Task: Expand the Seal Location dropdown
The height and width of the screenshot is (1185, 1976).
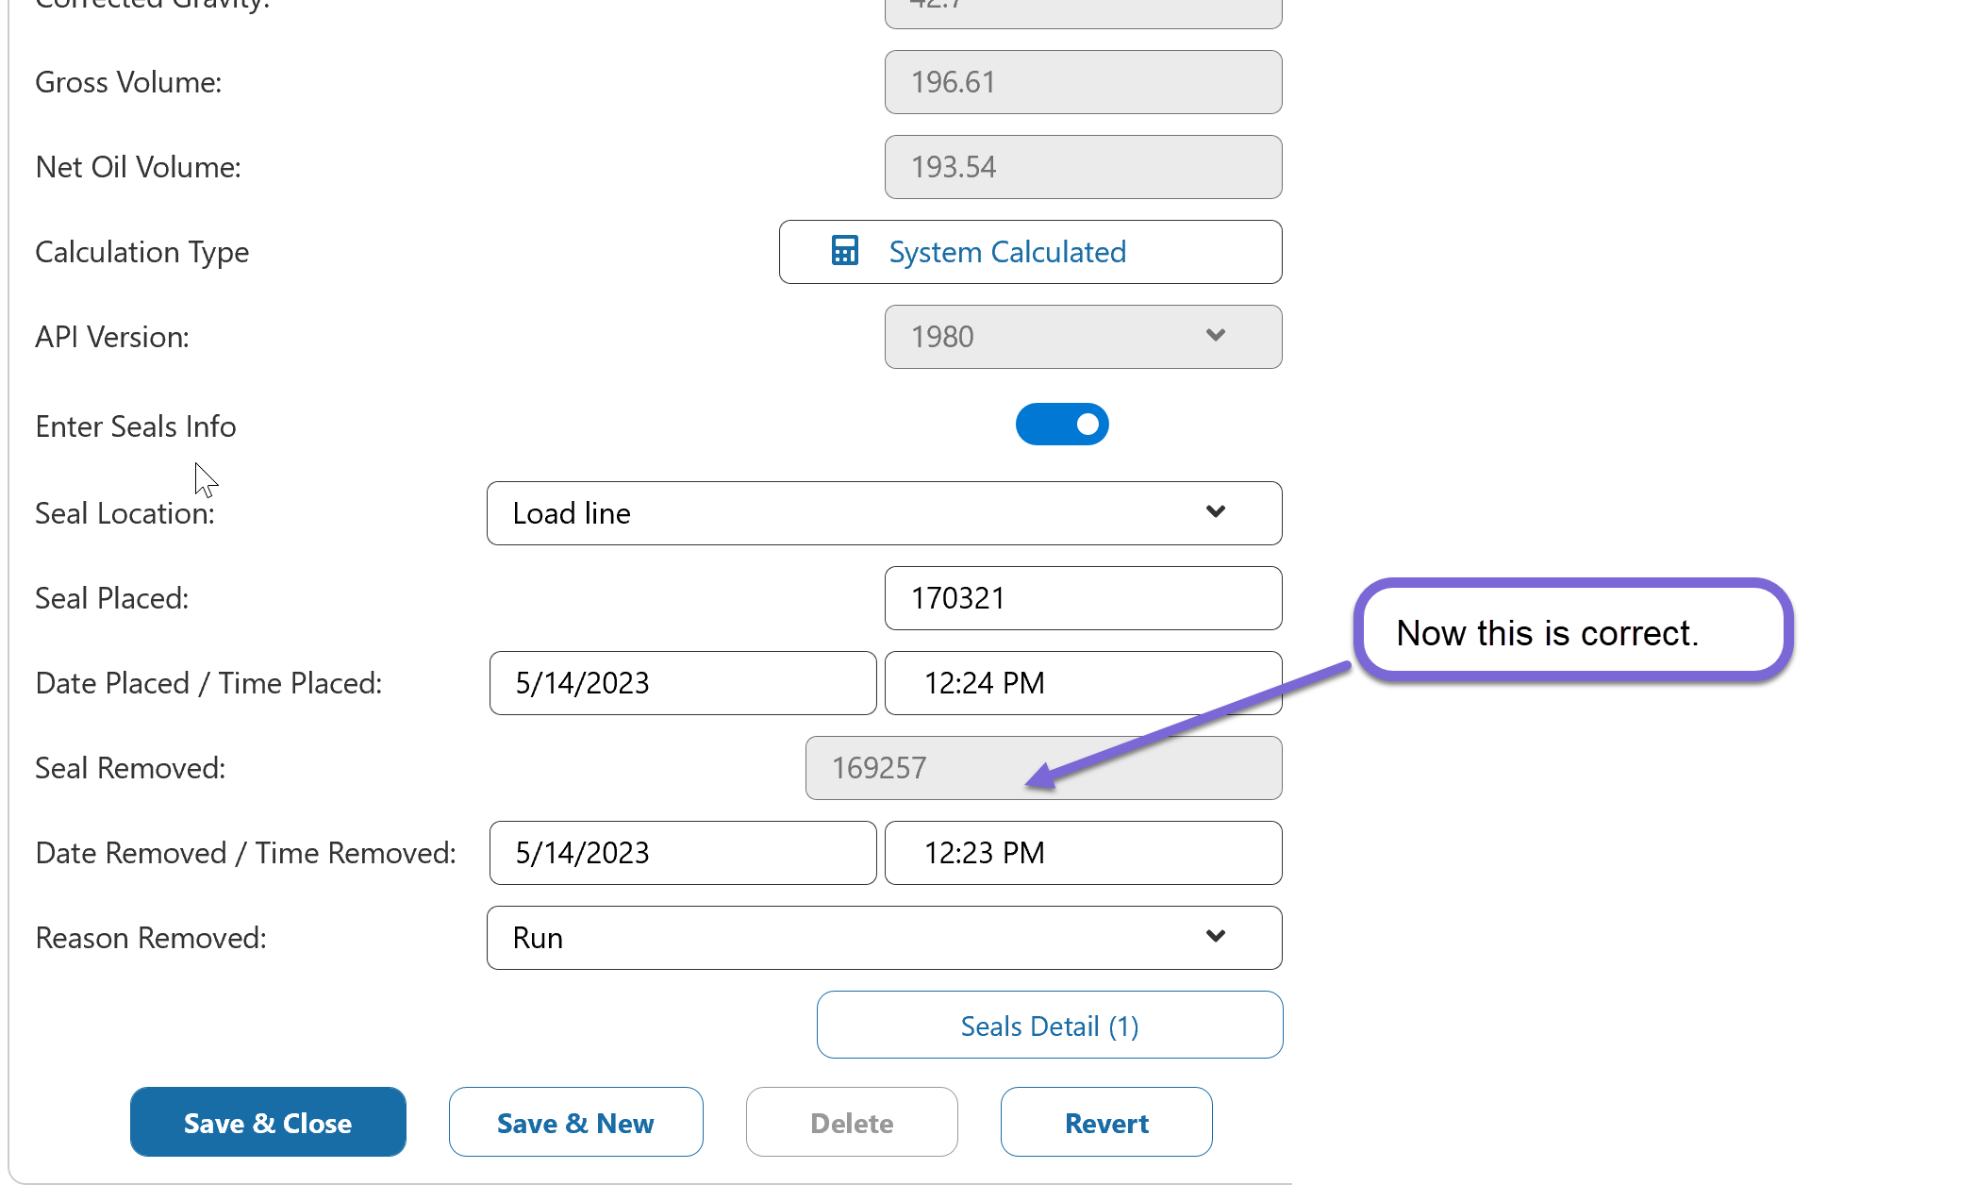Action: pyautogui.click(x=884, y=513)
